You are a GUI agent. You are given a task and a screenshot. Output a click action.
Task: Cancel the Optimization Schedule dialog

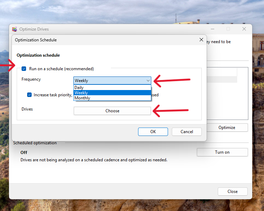tap(187, 132)
